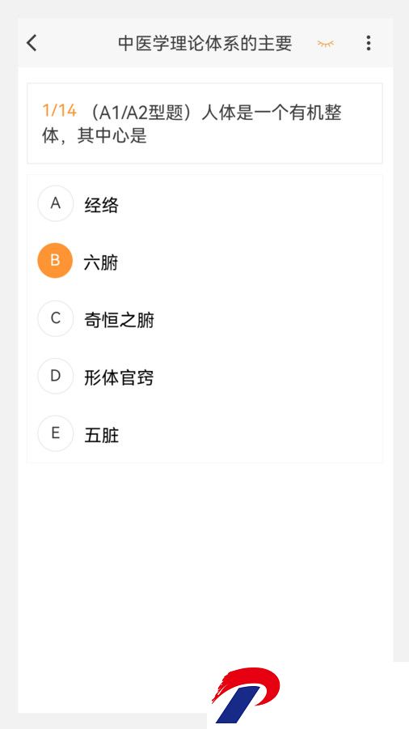
Task: Select the circle labeled A
Action: [x=56, y=203]
